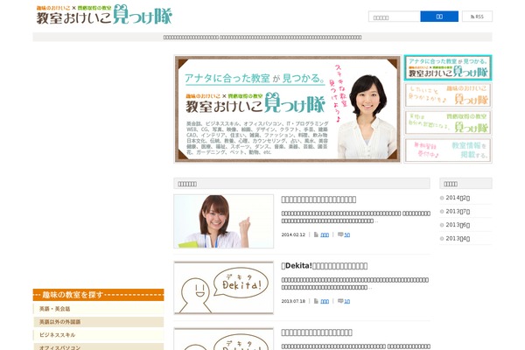Select 英語以外の外国語 category

pyautogui.click(x=98, y=321)
